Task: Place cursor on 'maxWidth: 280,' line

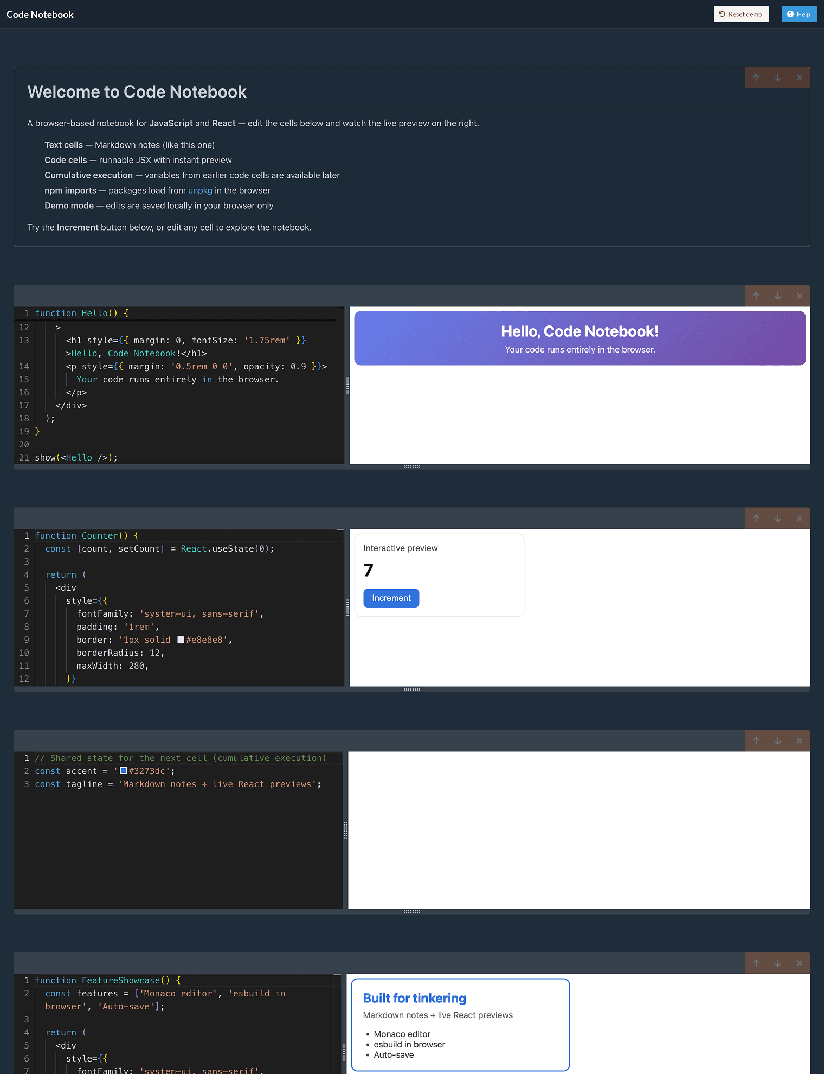Action: pos(113,666)
